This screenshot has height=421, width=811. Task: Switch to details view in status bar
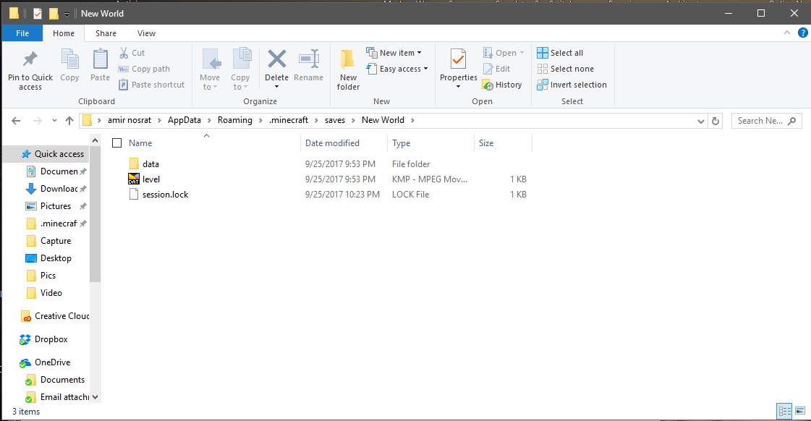pos(785,411)
